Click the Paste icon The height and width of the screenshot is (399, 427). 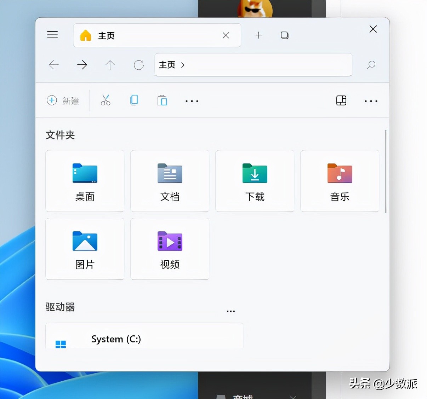(x=162, y=100)
